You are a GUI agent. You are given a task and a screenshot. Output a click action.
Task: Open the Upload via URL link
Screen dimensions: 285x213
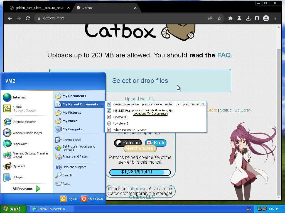click(140, 99)
